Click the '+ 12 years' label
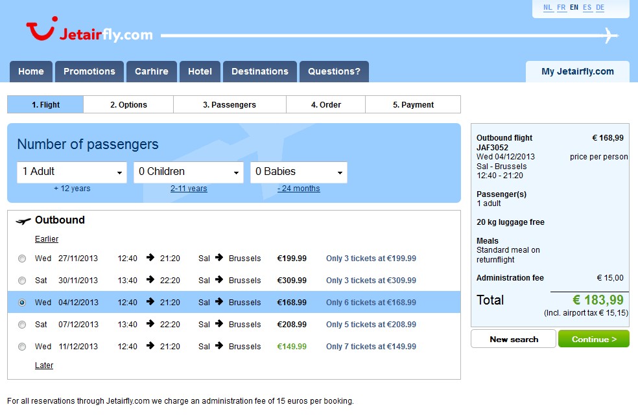The height and width of the screenshot is (416, 638). [72, 189]
